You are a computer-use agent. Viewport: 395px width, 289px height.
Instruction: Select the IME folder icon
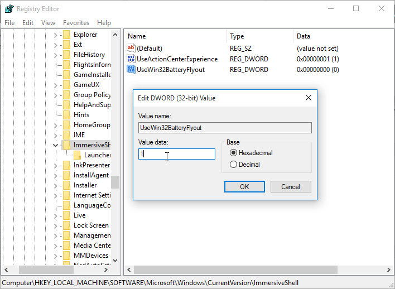point(67,136)
